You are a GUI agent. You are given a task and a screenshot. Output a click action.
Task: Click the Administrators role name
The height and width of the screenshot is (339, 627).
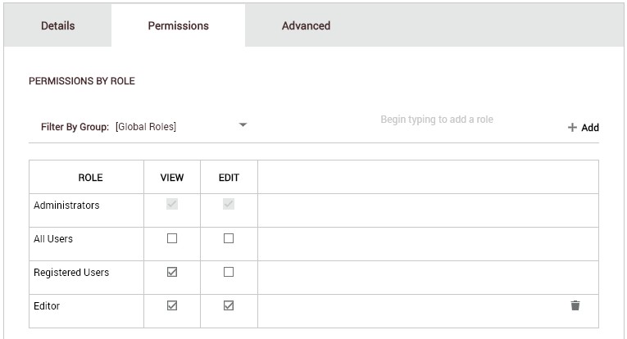(x=66, y=206)
